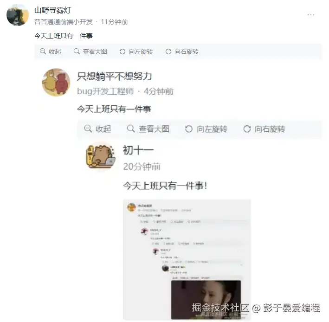Viewport: 329px width, 322px height.
Task: Click the outer collapse magnifier icon
Action: tap(43, 52)
